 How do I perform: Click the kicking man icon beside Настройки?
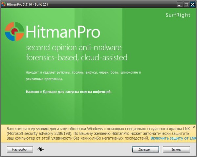point(40,149)
